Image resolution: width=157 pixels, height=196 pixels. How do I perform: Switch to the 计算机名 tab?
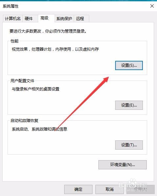(x=13, y=19)
